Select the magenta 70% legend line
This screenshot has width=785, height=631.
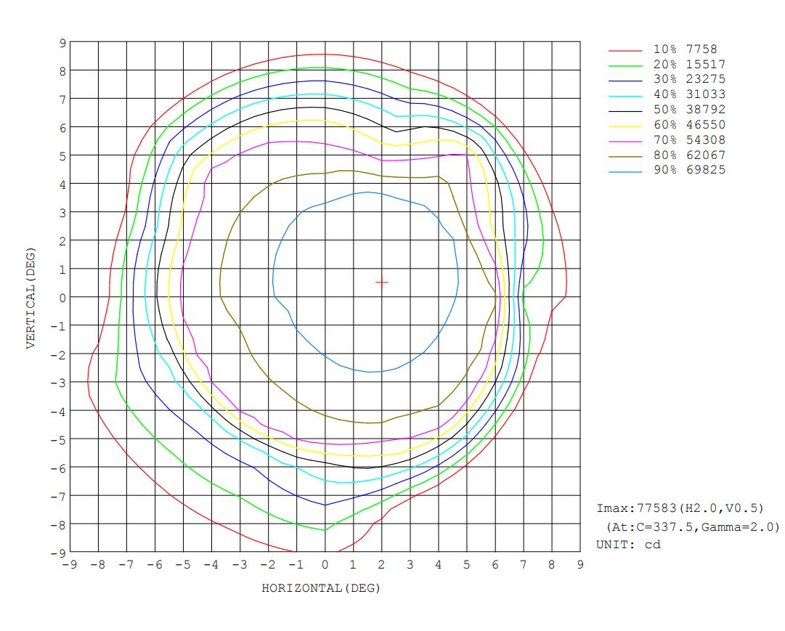(x=625, y=141)
